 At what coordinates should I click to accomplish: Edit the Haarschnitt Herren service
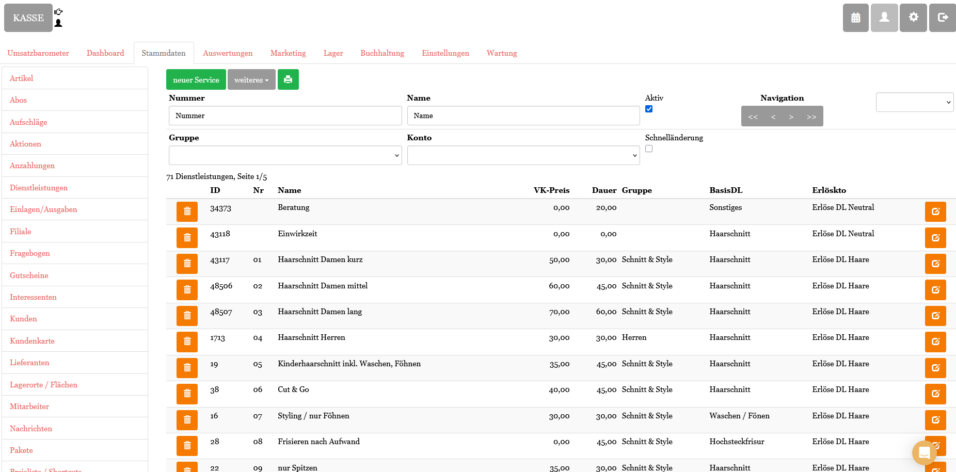click(x=935, y=341)
